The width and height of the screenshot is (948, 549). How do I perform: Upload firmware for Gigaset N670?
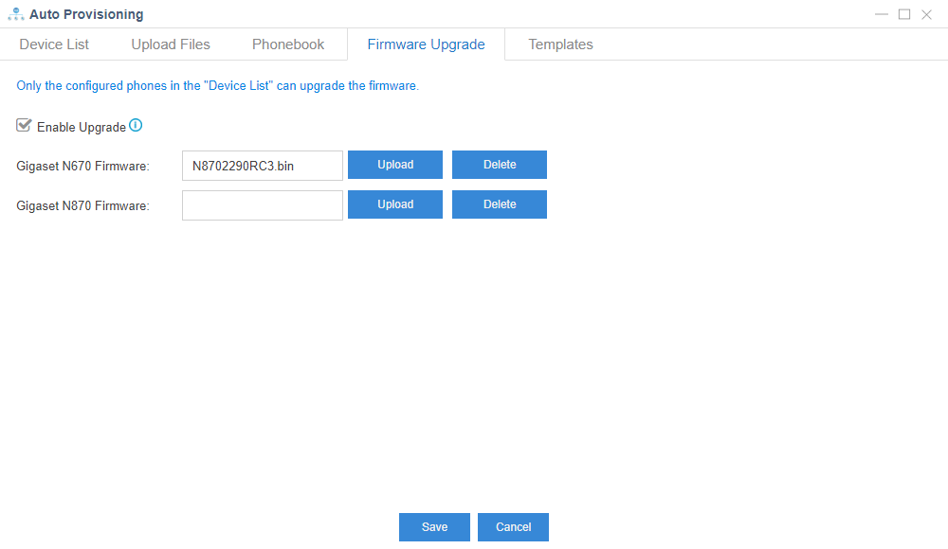(395, 165)
